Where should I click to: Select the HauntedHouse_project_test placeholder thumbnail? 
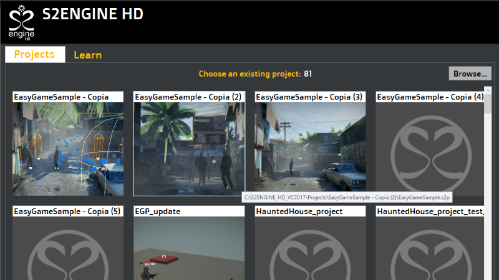pos(430,248)
